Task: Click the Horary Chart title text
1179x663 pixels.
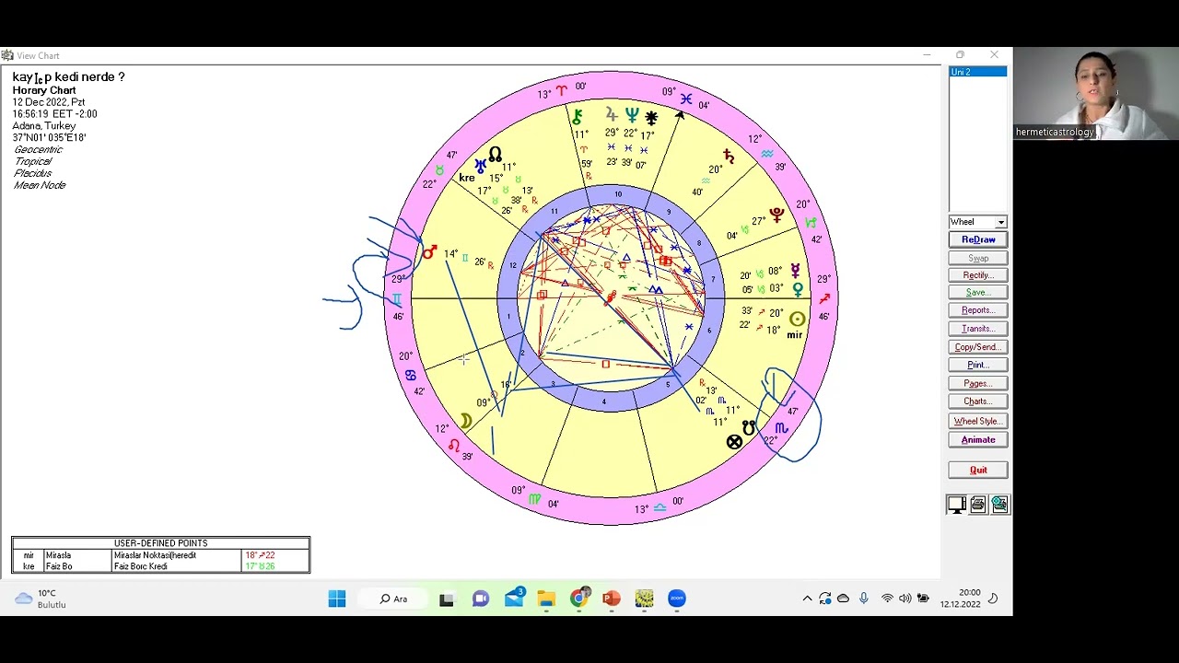Action: point(44,90)
